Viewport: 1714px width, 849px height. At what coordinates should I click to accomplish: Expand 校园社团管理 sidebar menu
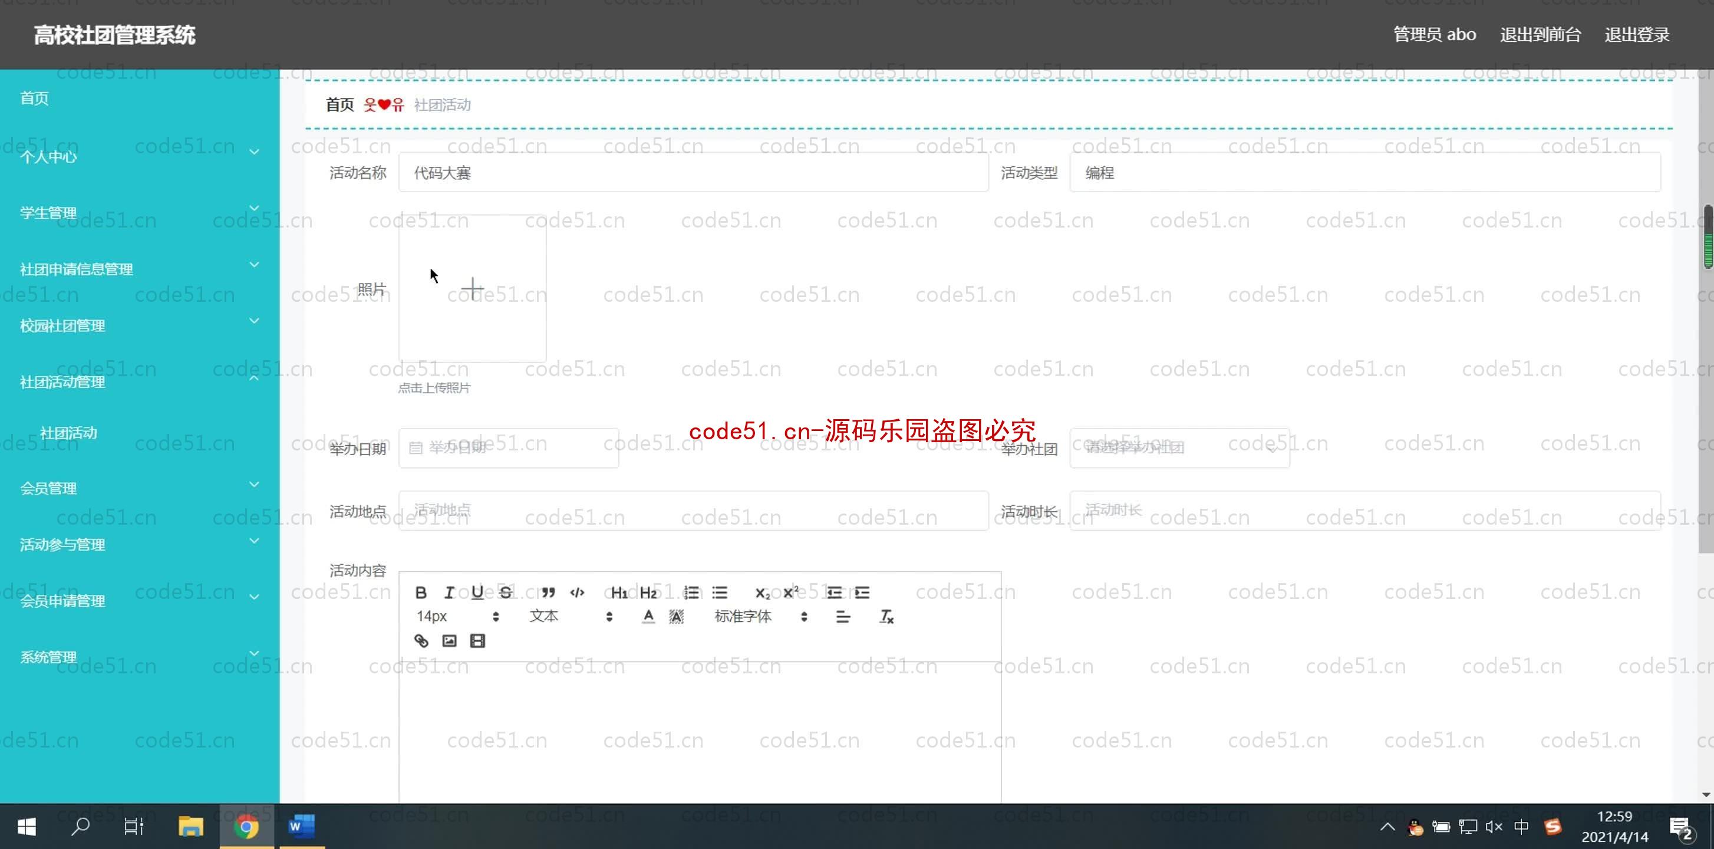coord(140,325)
